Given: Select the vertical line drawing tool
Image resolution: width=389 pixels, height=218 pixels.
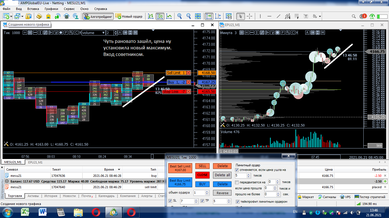Looking at the screenshot, I should coord(260,16).
